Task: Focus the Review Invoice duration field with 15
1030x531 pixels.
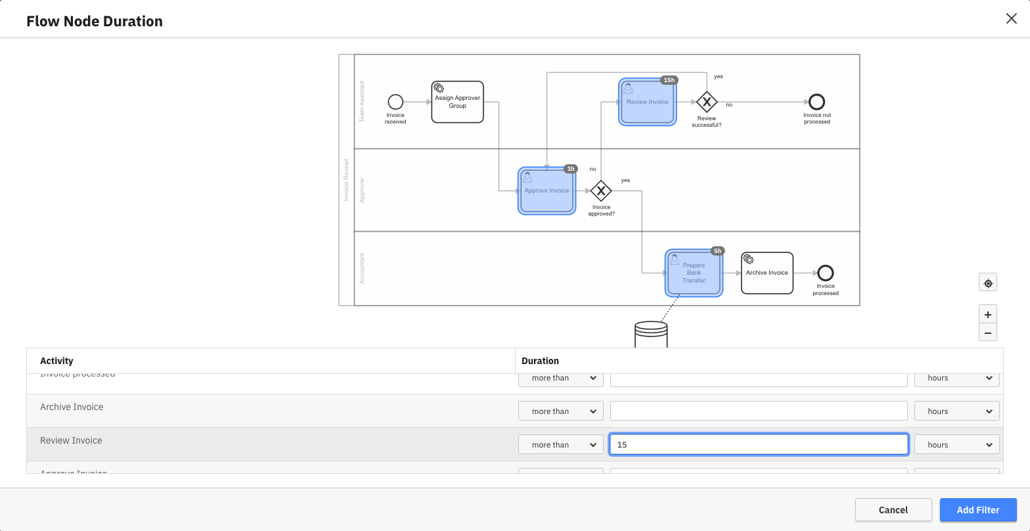Action: [x=759, y=445]
